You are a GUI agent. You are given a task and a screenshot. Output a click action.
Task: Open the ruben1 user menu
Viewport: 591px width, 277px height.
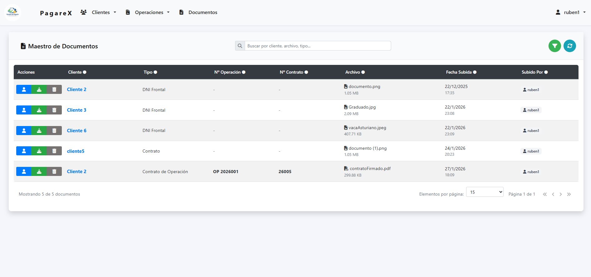tap(570, 12)
